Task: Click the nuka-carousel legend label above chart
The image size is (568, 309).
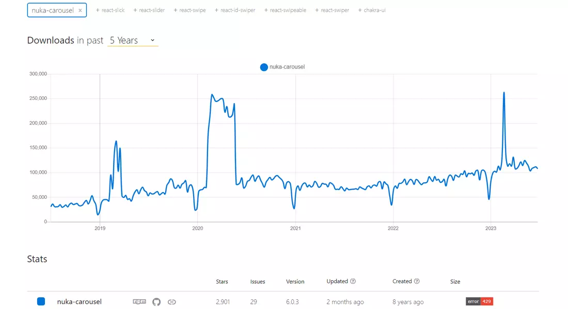Action: point(287,67)
